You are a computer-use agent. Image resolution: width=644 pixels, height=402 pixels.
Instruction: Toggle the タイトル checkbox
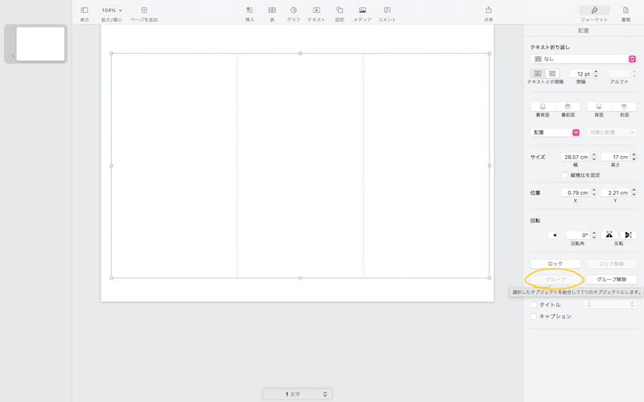(533, 305)
